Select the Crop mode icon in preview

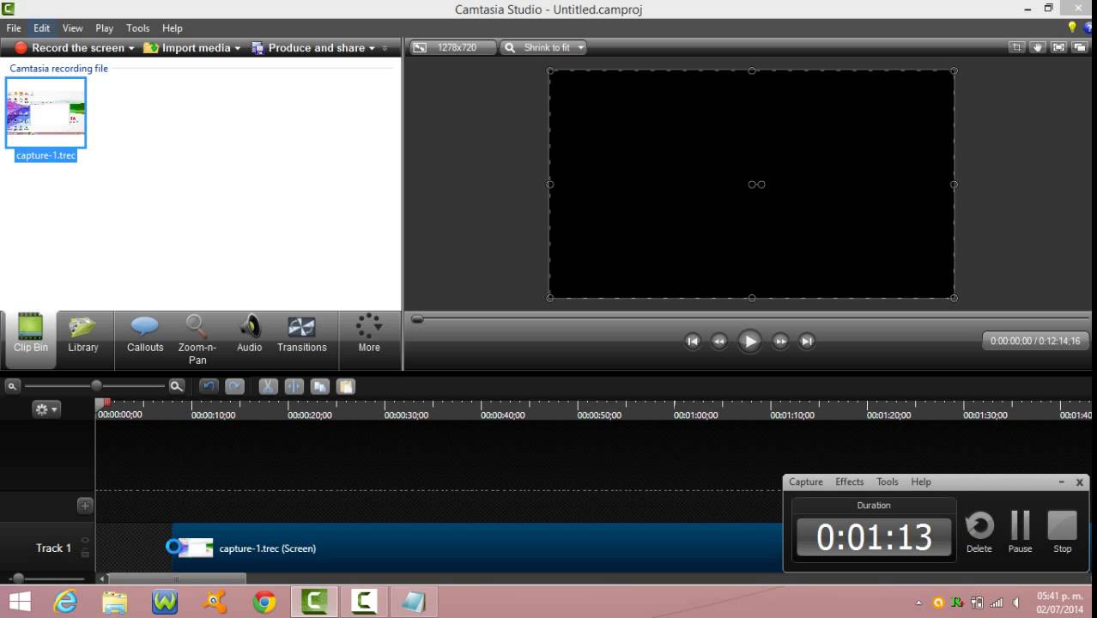1016,48
